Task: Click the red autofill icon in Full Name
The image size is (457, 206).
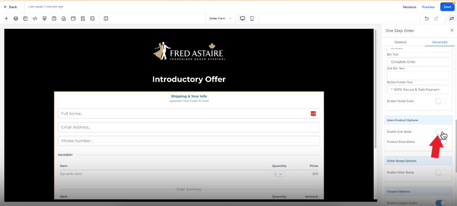Action: coord(313,114)
